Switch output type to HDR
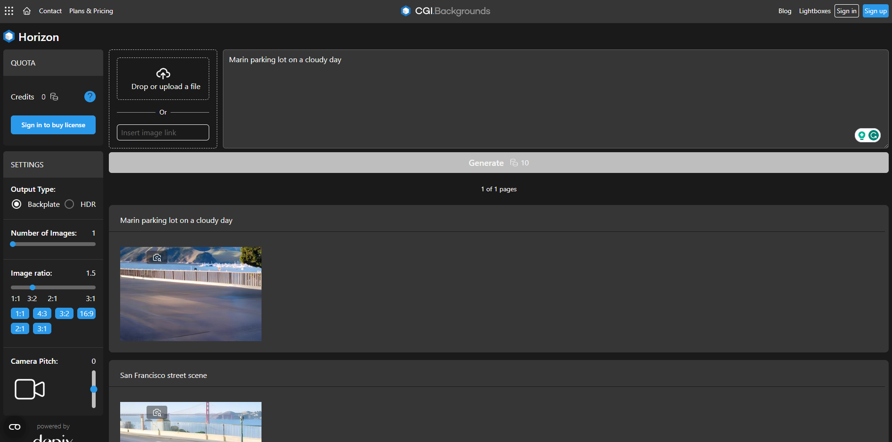Viewport: 892px width, 442px height. [x=69, y=204]
